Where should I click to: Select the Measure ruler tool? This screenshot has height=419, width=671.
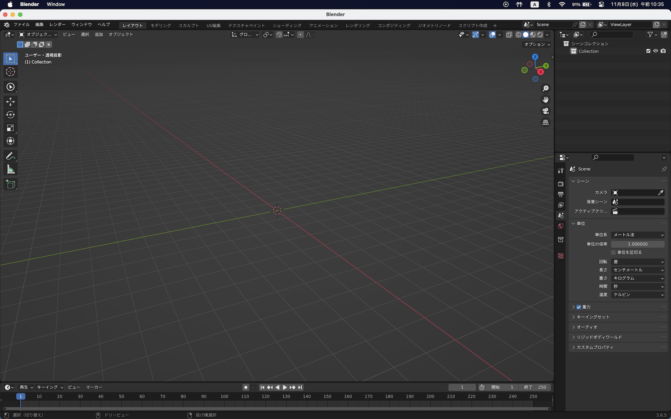coord(10,170)
